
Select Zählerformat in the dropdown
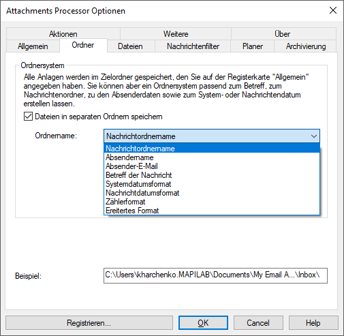(212, 202)
